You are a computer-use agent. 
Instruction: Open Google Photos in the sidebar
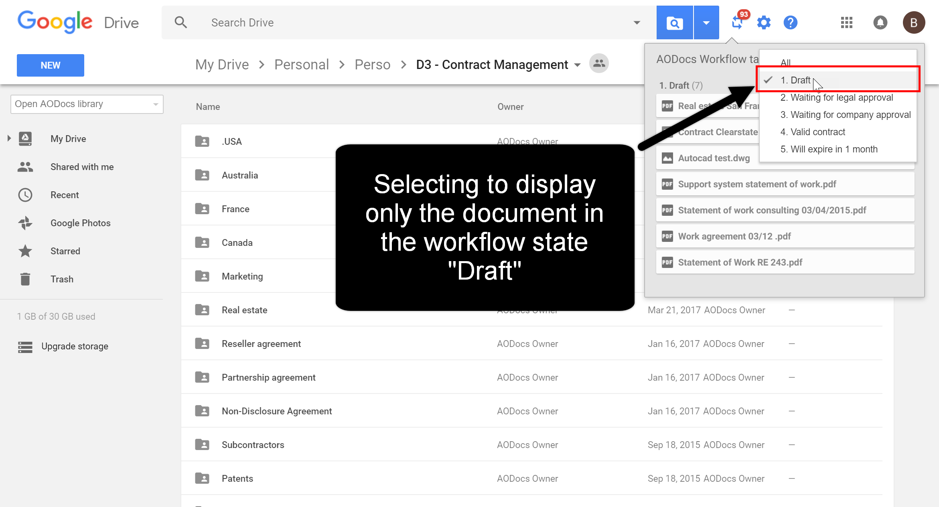(x=81, y=223)
